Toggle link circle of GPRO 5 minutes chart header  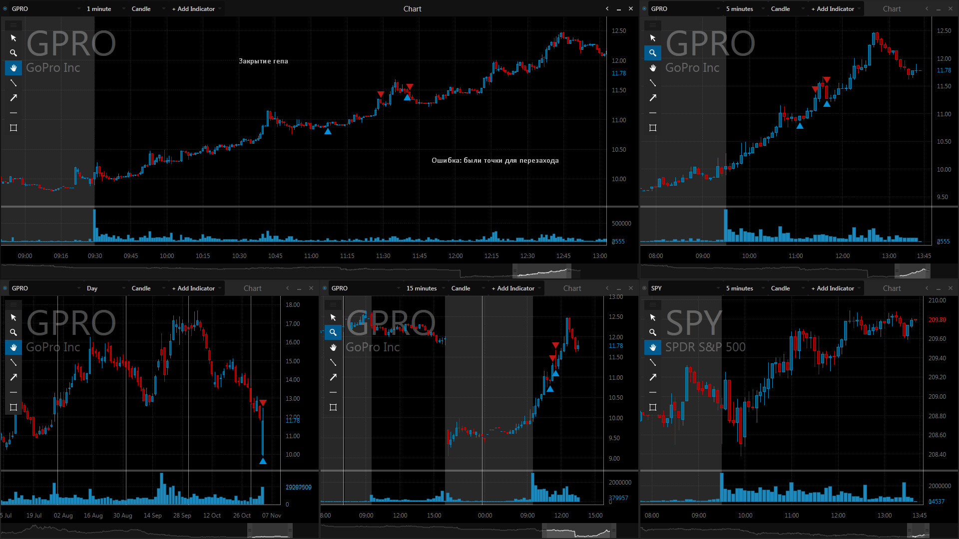[644, 9]
